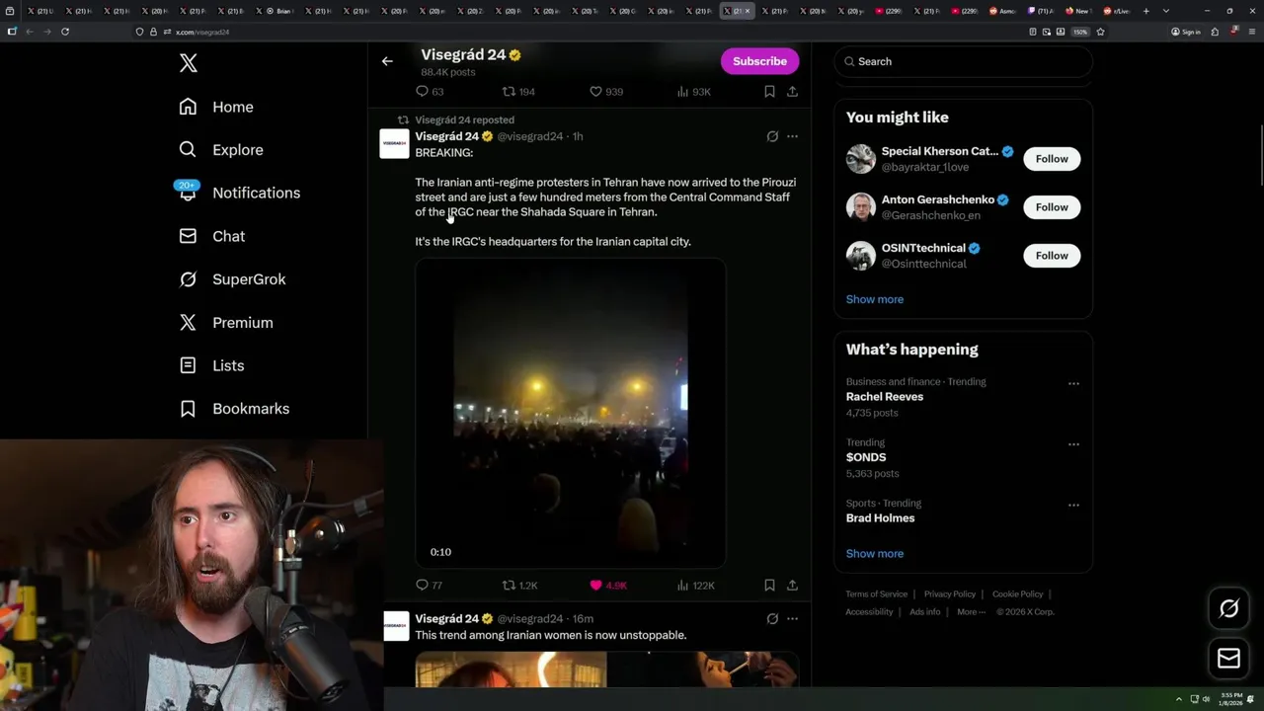
Task: Bookmark this page with star icon
Action: coord(1100,32)
